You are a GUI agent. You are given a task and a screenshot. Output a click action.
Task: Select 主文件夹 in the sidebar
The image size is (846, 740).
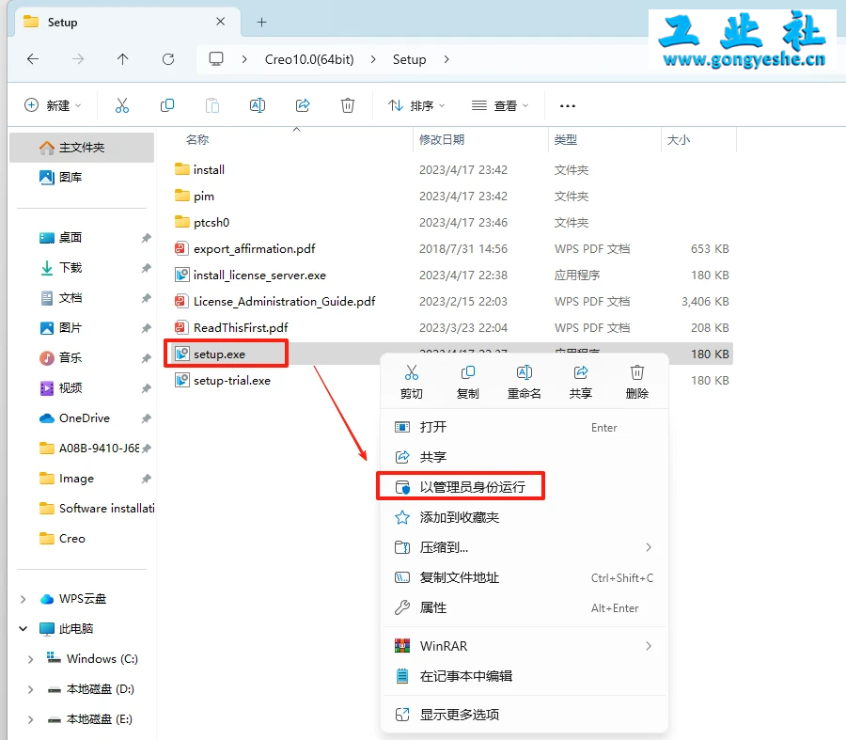82,148
